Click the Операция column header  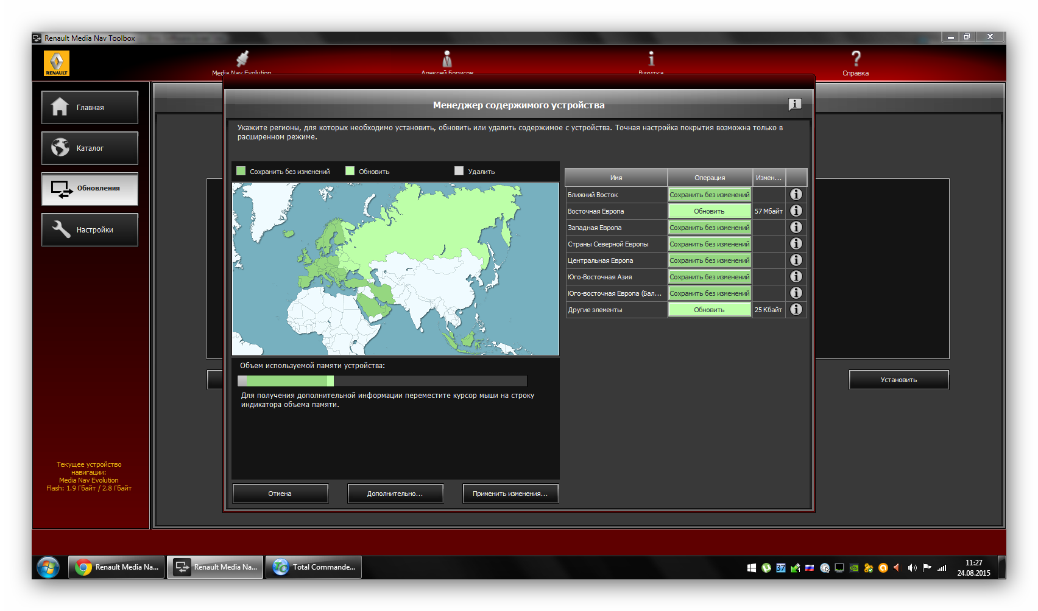point(710,178)
